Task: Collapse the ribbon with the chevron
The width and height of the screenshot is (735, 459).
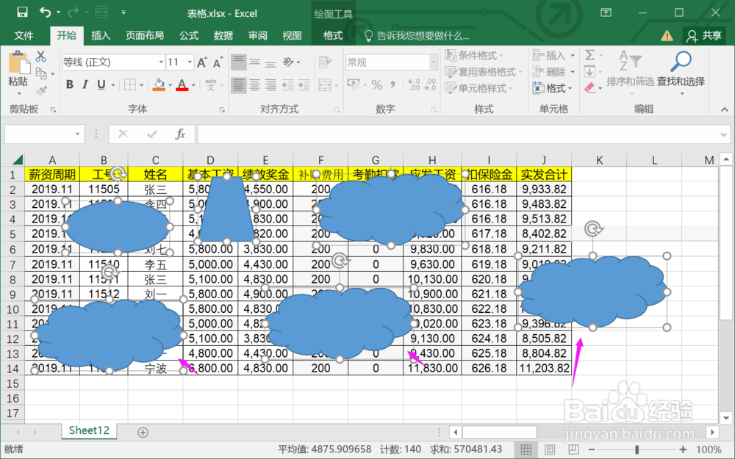Action: pos(725,109)
